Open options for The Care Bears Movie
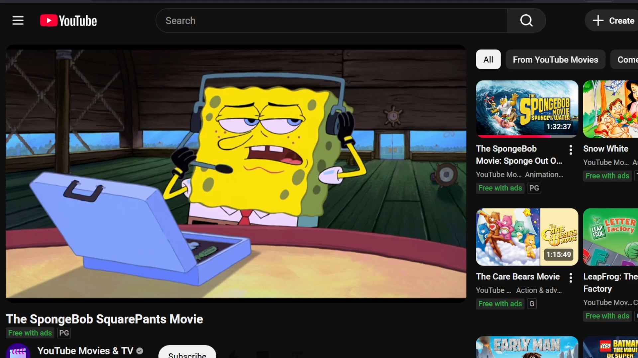 click(571, 278)
